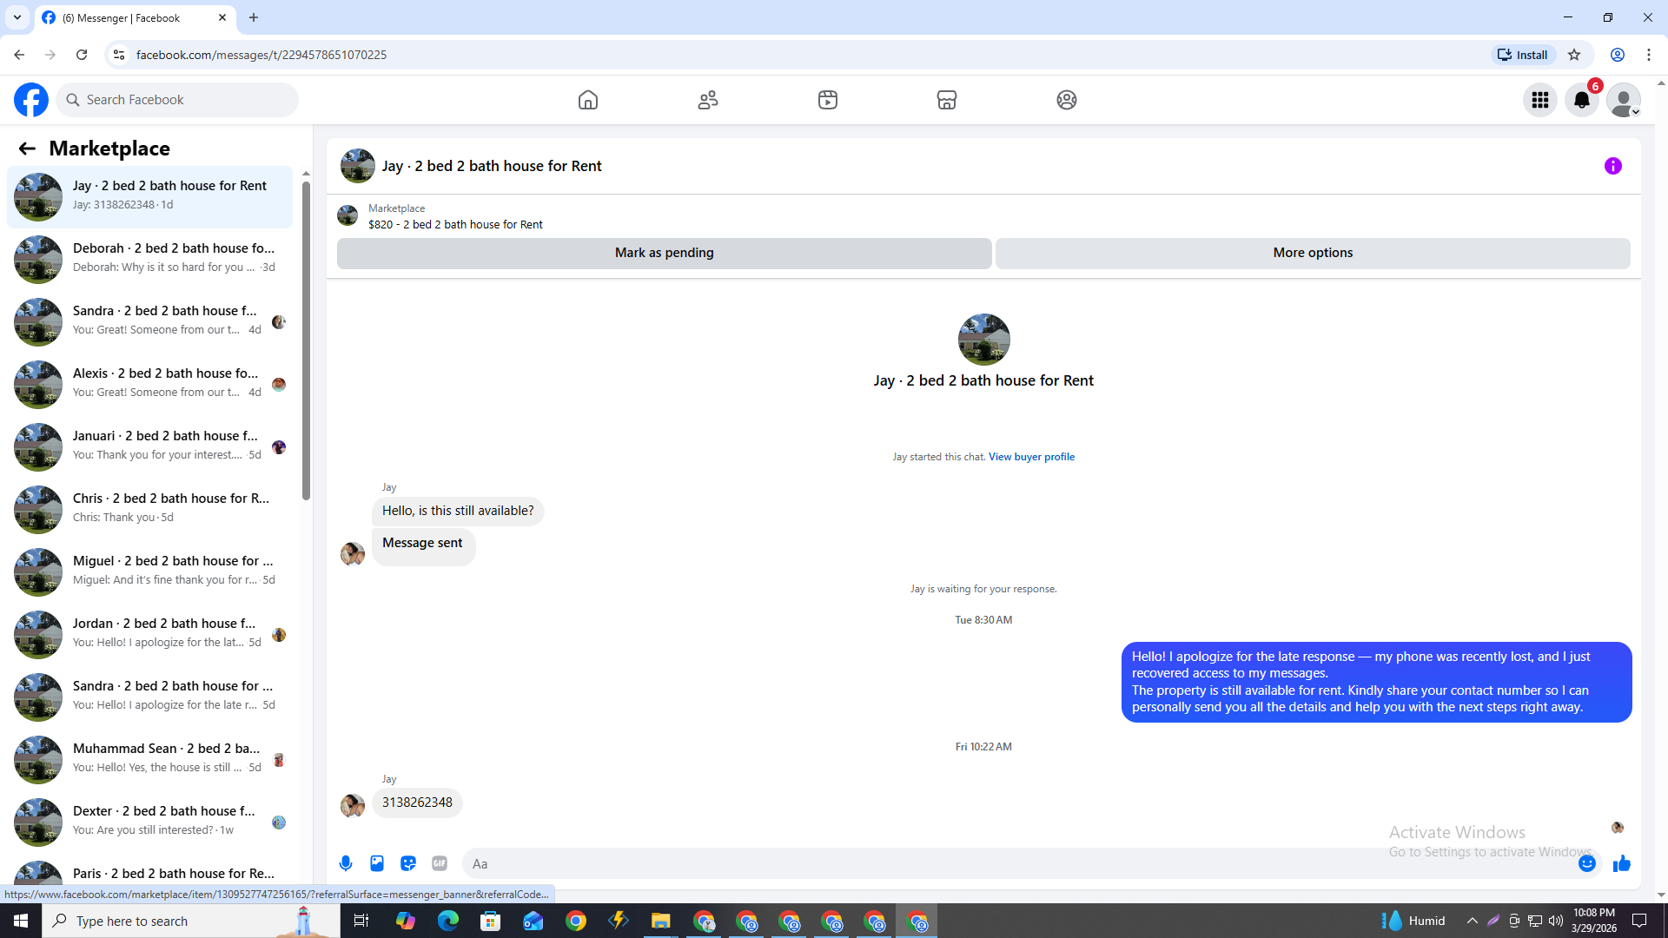Screen dimensions: 1668x938
Task: Open the clock and calendar flyout
Action: [x=1594, y=921]
